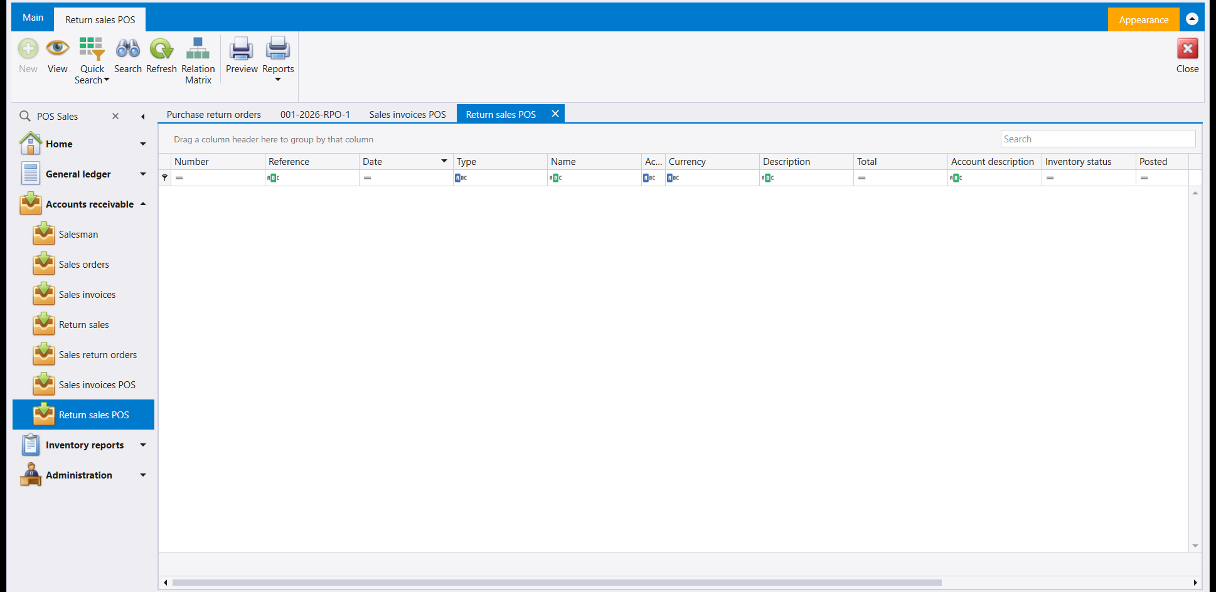Open the Reports printer menu
This screenshot has height=592, width=1216.
tap(278, 60)
